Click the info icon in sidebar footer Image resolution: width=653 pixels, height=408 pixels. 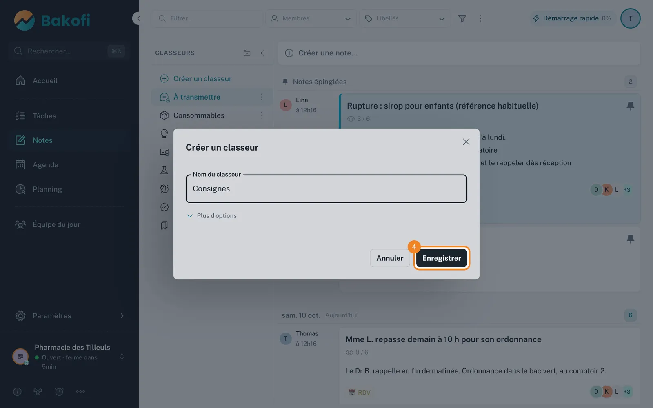17,392
